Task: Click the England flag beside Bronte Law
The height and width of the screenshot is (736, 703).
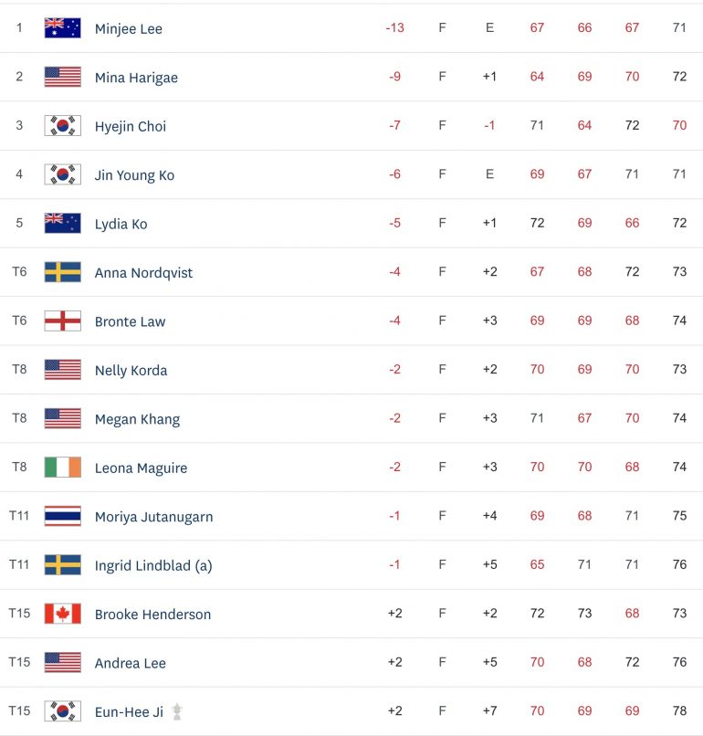Action: (62, 321)
